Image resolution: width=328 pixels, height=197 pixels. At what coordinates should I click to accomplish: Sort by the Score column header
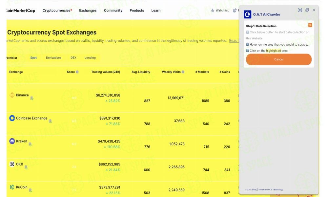tap(71, 72)
